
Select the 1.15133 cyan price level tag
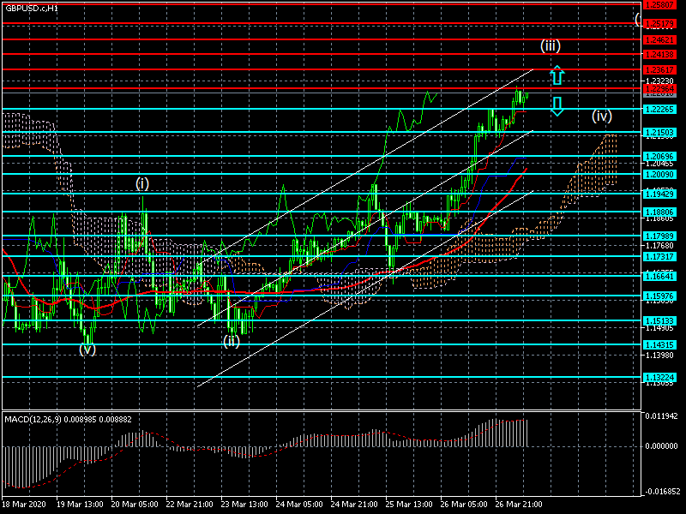659,320
